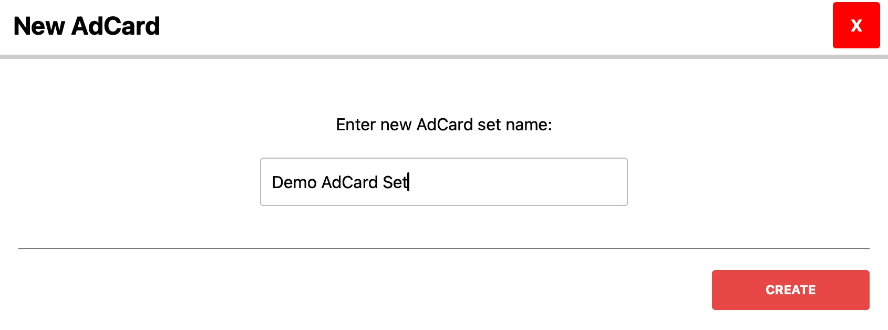Place cursor on the word "Demo" in the field

294,182
